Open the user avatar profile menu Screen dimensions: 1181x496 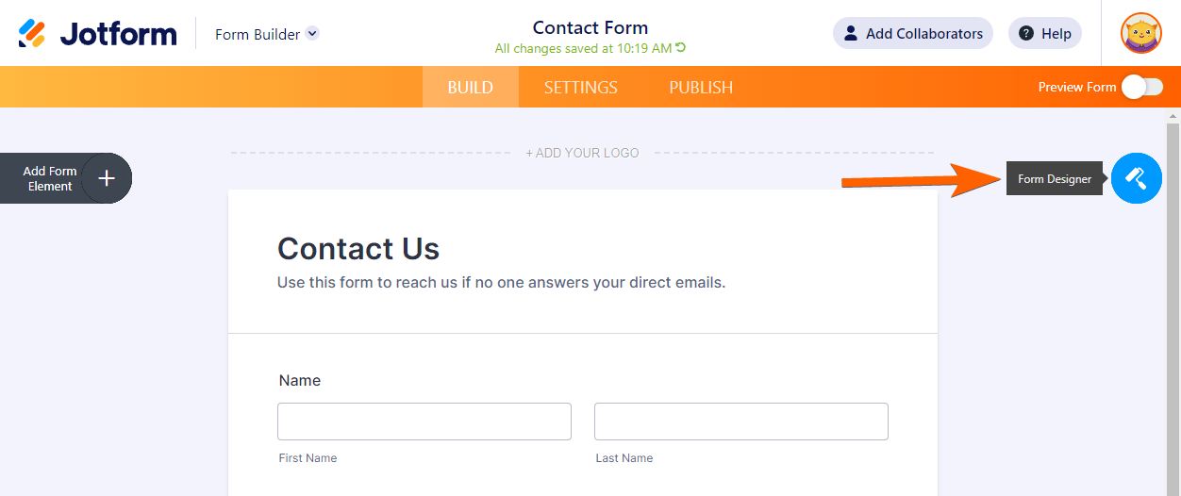pyautogui.click(x=1140, y=34)
